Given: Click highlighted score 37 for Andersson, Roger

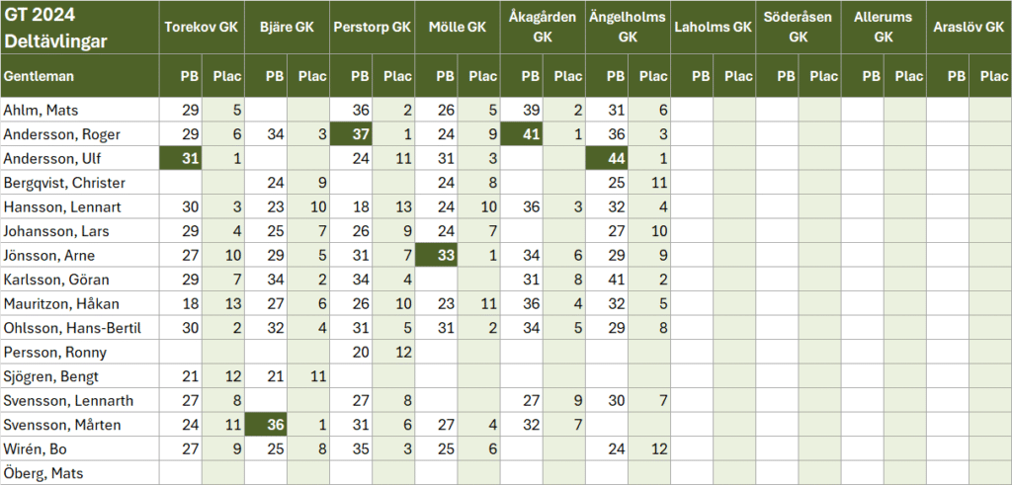Looking at the screenshot, I should 351,134.
